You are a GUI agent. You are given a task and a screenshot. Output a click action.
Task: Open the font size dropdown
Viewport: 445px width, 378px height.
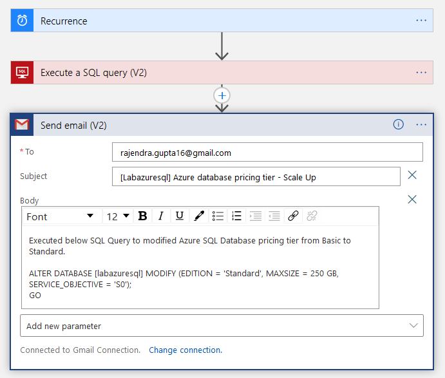pos(118,216)
